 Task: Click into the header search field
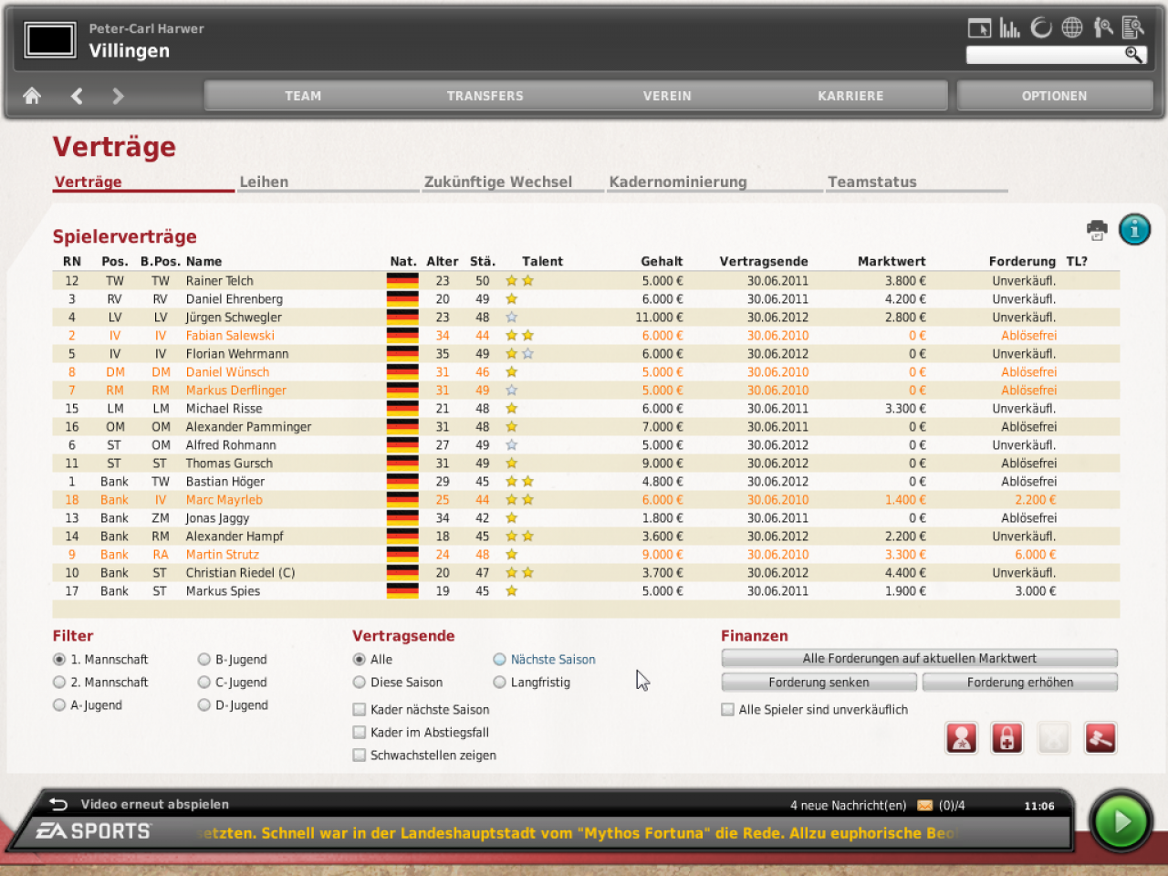click(x=1046, y=55)
